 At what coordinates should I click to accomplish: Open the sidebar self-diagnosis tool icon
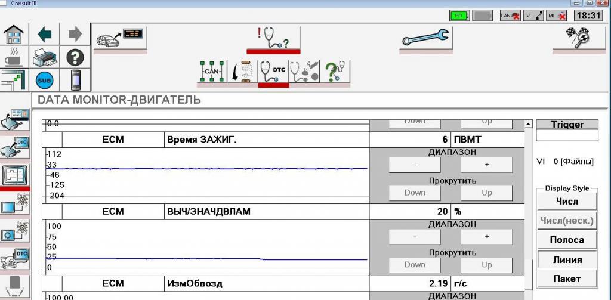(14, 119)
